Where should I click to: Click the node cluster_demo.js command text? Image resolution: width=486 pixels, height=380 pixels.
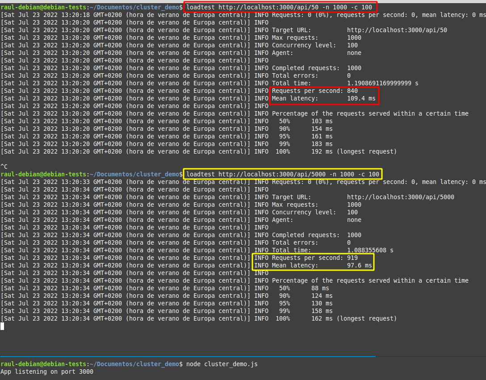(222, 364)
